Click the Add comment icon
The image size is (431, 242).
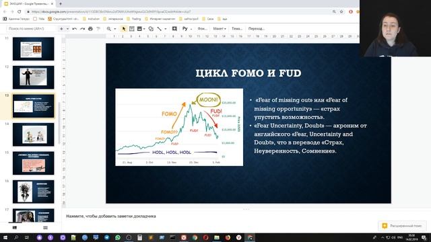[x=174, y=29]
